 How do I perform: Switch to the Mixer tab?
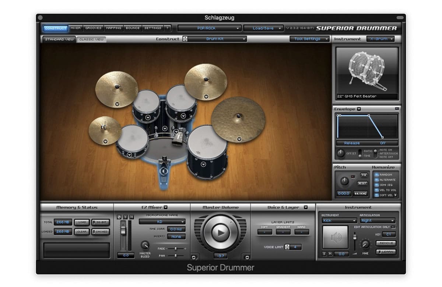(x=76, y=28)
